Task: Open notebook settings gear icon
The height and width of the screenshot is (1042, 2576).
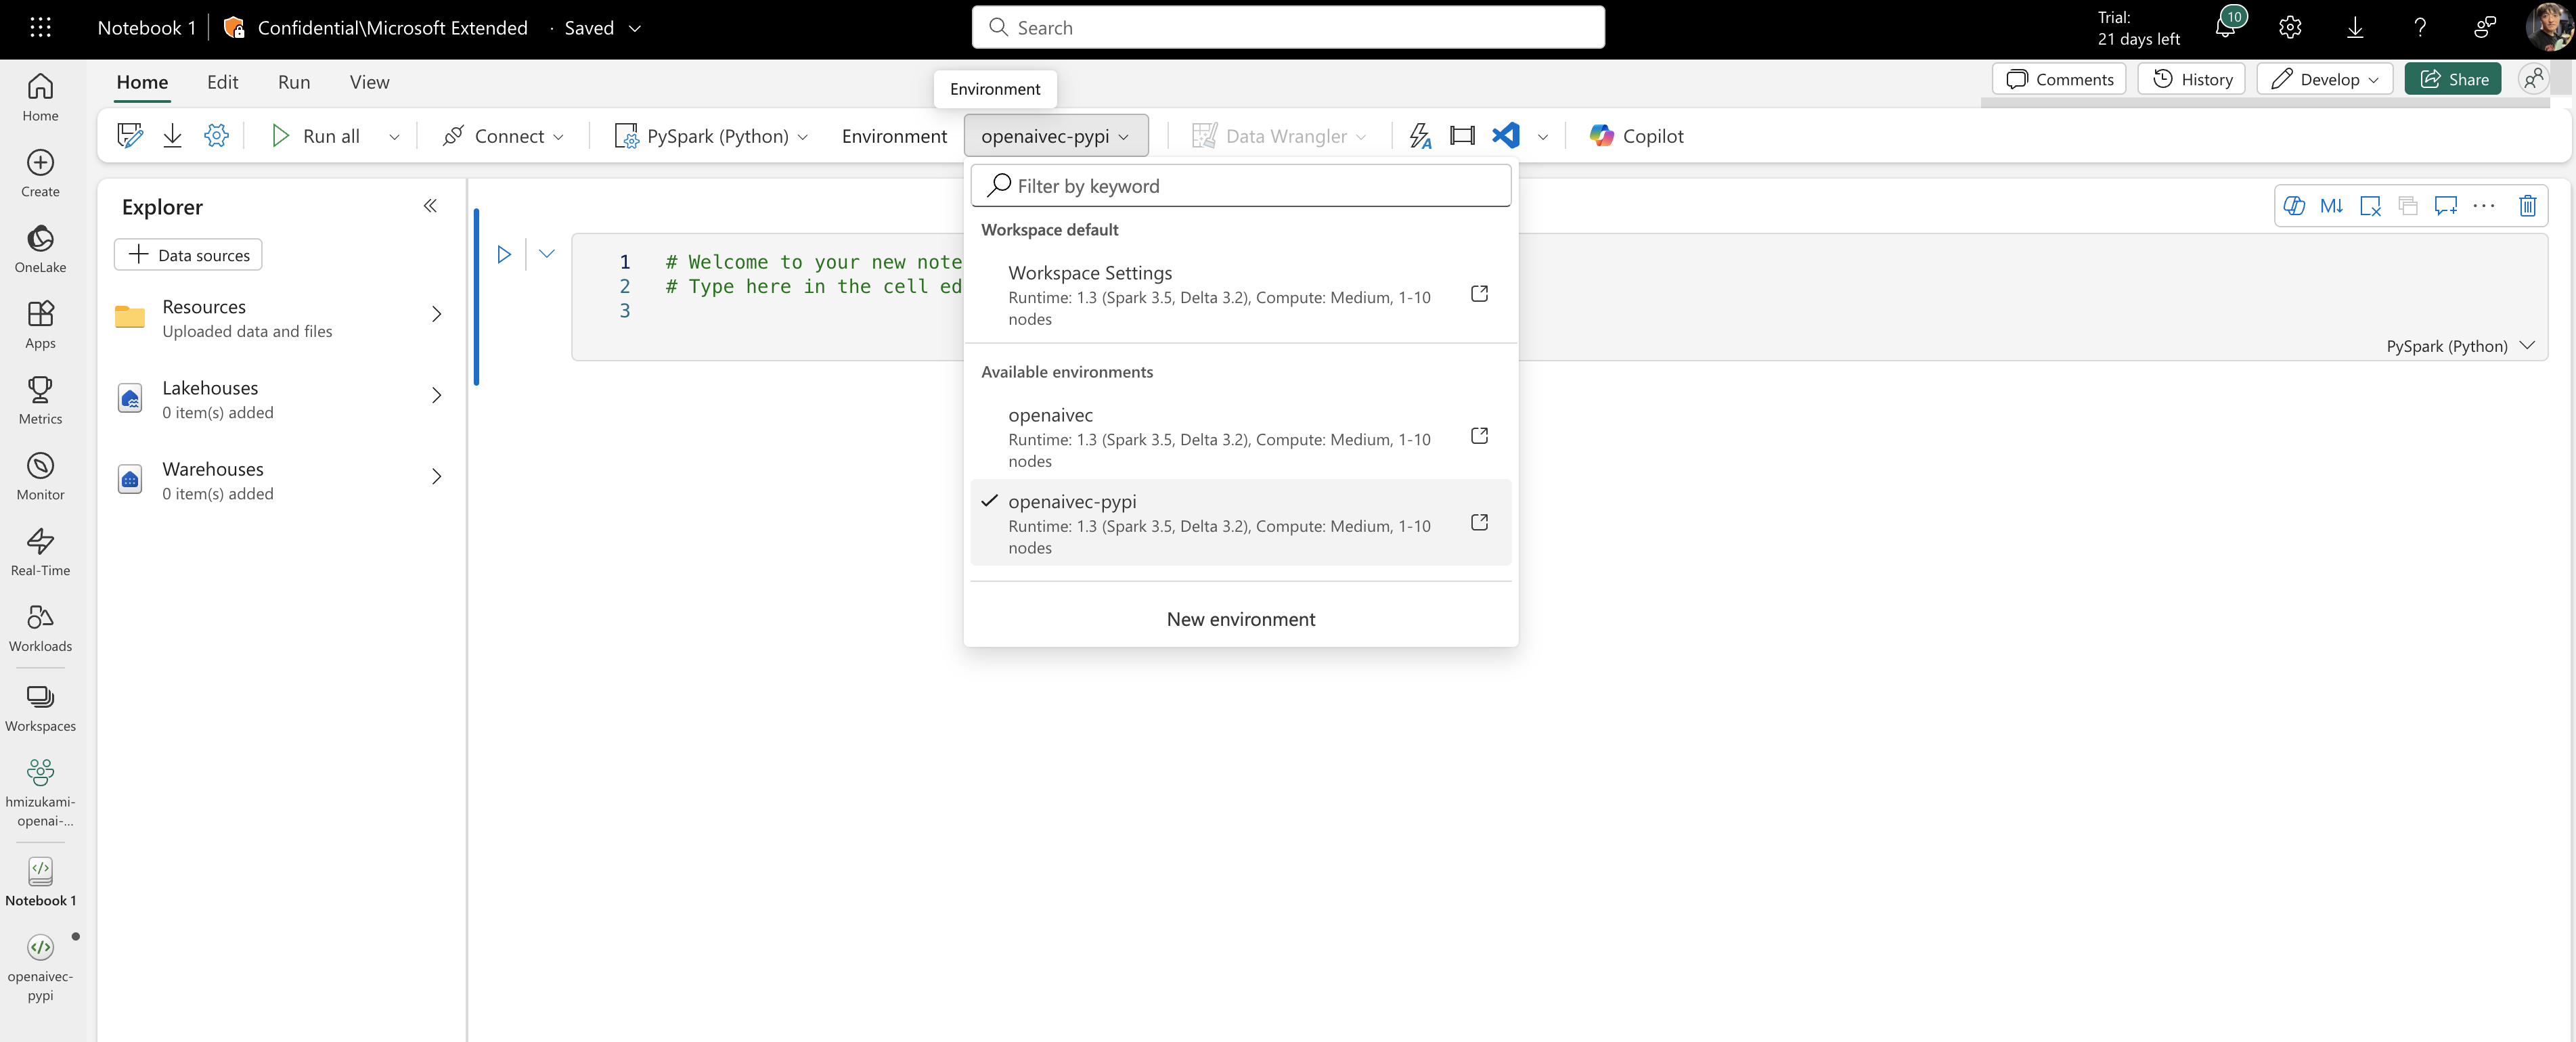Action: coord(216,136)
